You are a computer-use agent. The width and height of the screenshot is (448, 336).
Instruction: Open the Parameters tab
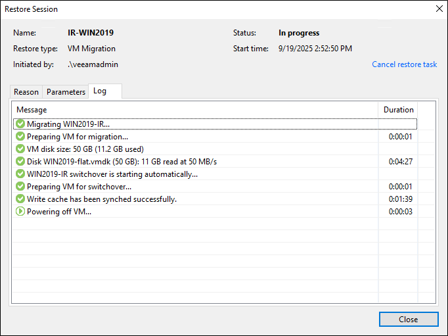click(66, 92)
